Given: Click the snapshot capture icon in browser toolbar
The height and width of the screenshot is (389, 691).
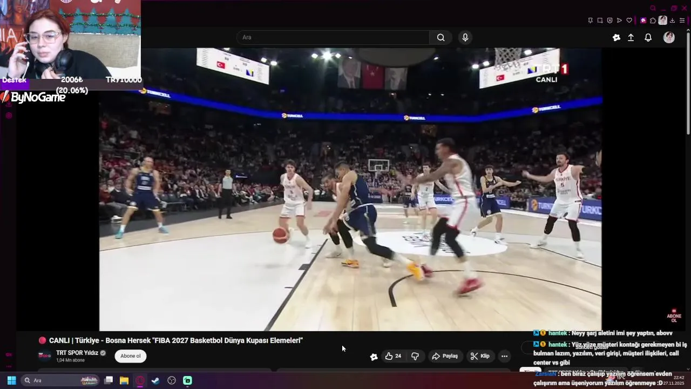Looking at the screenshot, I should point(600,21).
